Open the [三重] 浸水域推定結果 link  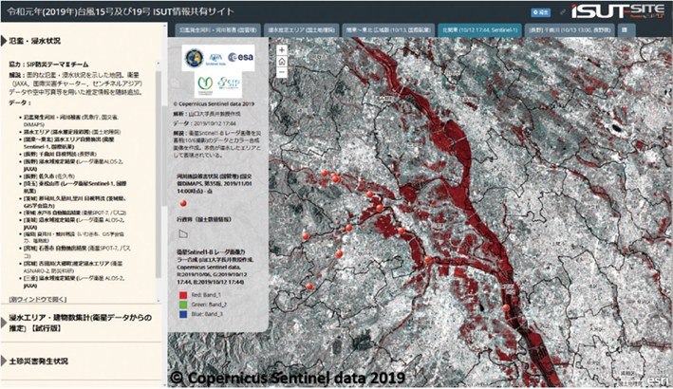[74, 282]
